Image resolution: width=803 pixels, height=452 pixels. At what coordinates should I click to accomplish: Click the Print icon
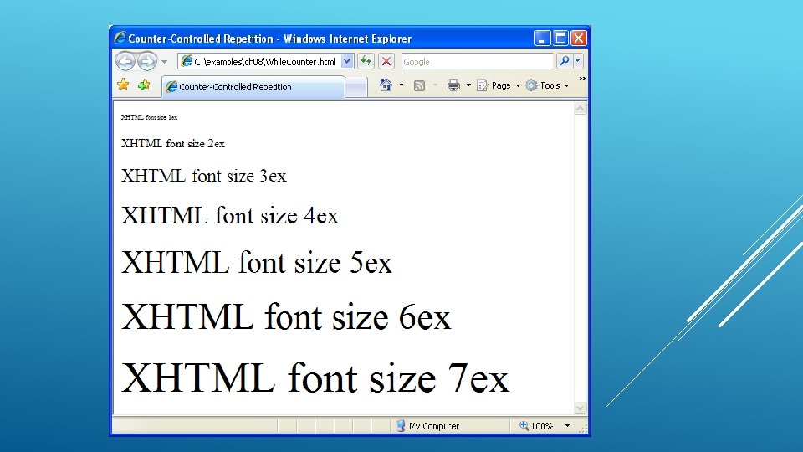453,85
